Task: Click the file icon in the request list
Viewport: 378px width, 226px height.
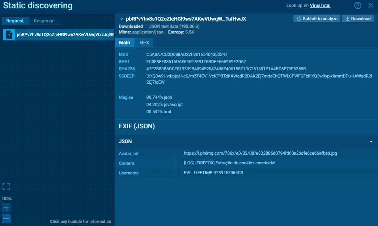Action: tap(9, 35)
